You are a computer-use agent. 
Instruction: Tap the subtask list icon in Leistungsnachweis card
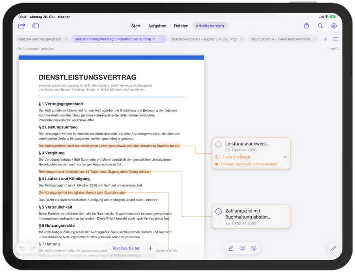pyautogui.click(x=217, y=157)
